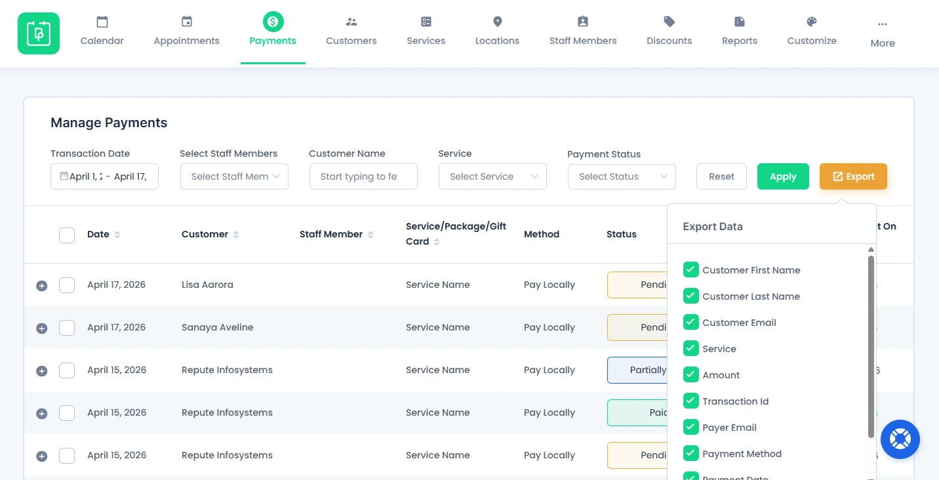Click the Method column header

click(542, 234)
